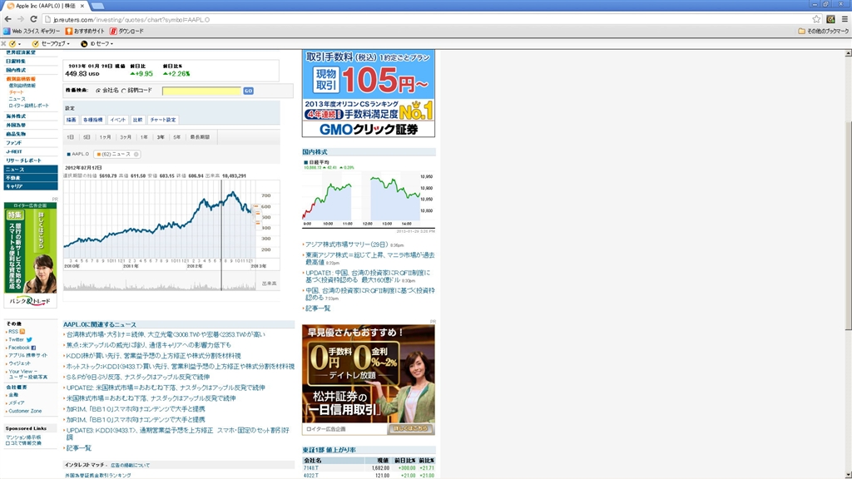This screenshot has width=852, height=479.
Task: Open J-REIT in the left sidebar
Action: (x=14, y=151)
